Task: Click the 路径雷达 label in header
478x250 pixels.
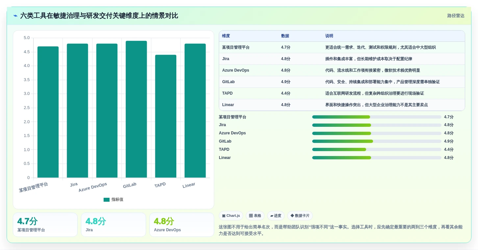Action: click(456, 16)
